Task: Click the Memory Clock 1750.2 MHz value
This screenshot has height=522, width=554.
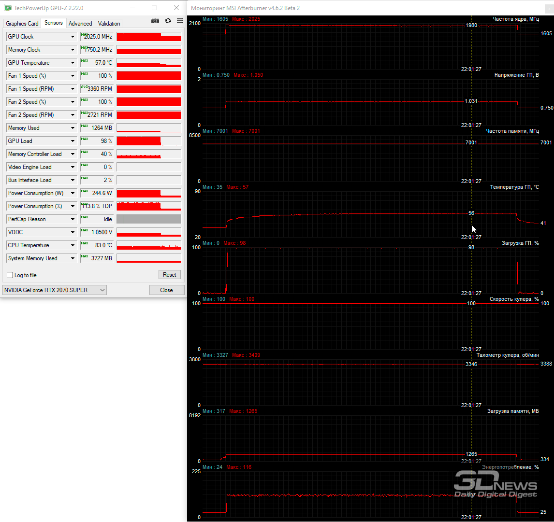Action: tap(97, 50)
